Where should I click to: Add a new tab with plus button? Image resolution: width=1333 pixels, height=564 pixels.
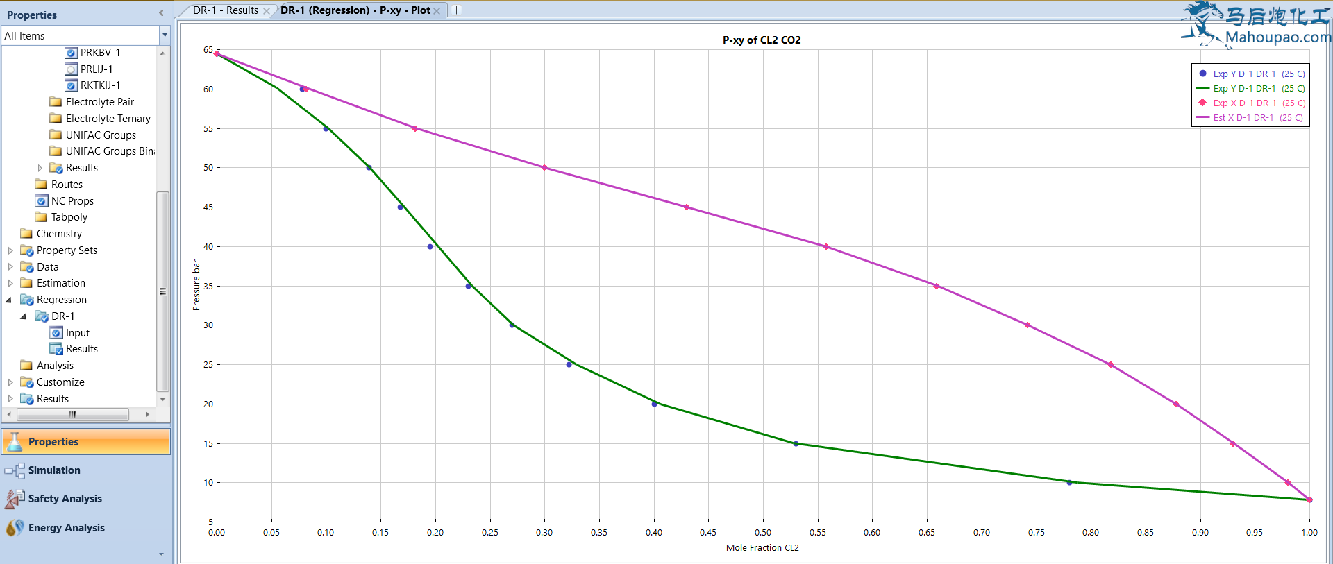(x=456, y=10)
